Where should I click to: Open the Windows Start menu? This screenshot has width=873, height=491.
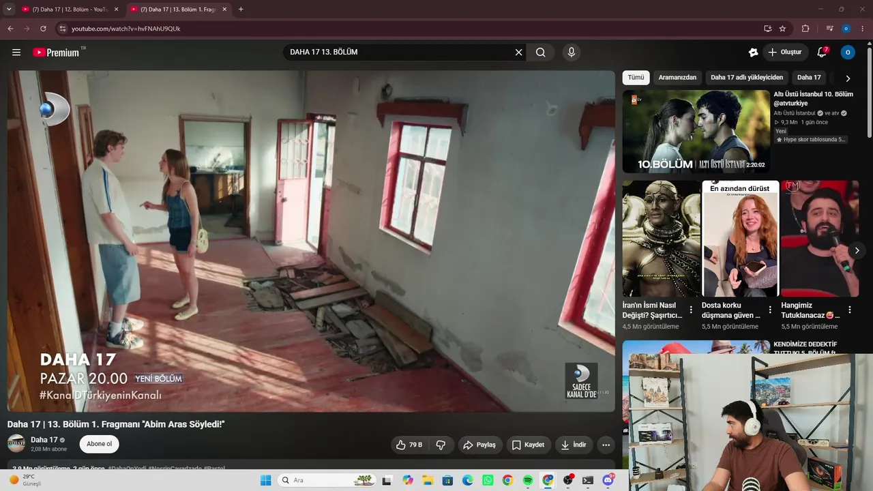[265, 480]
